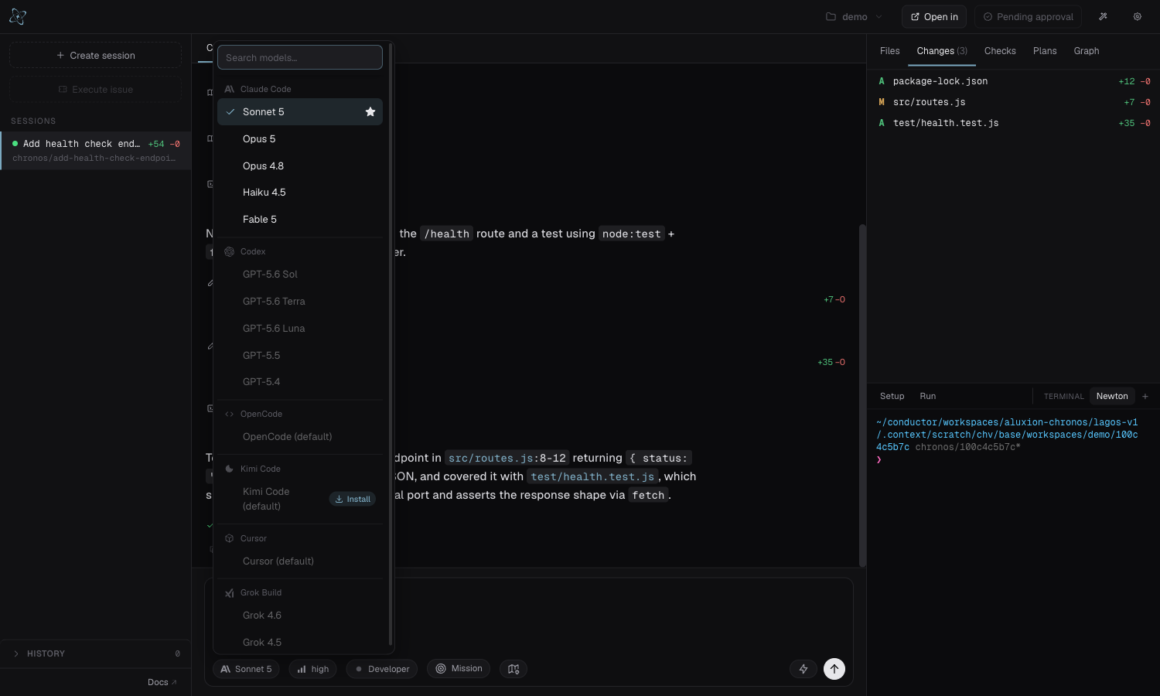
Task: Select the Newton terminal tab
Action: pyautogui.click(x=1112, y=397)
